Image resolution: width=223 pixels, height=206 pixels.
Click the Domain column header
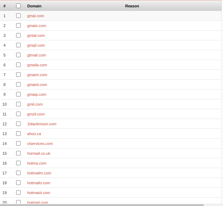[x=34, y=6]
